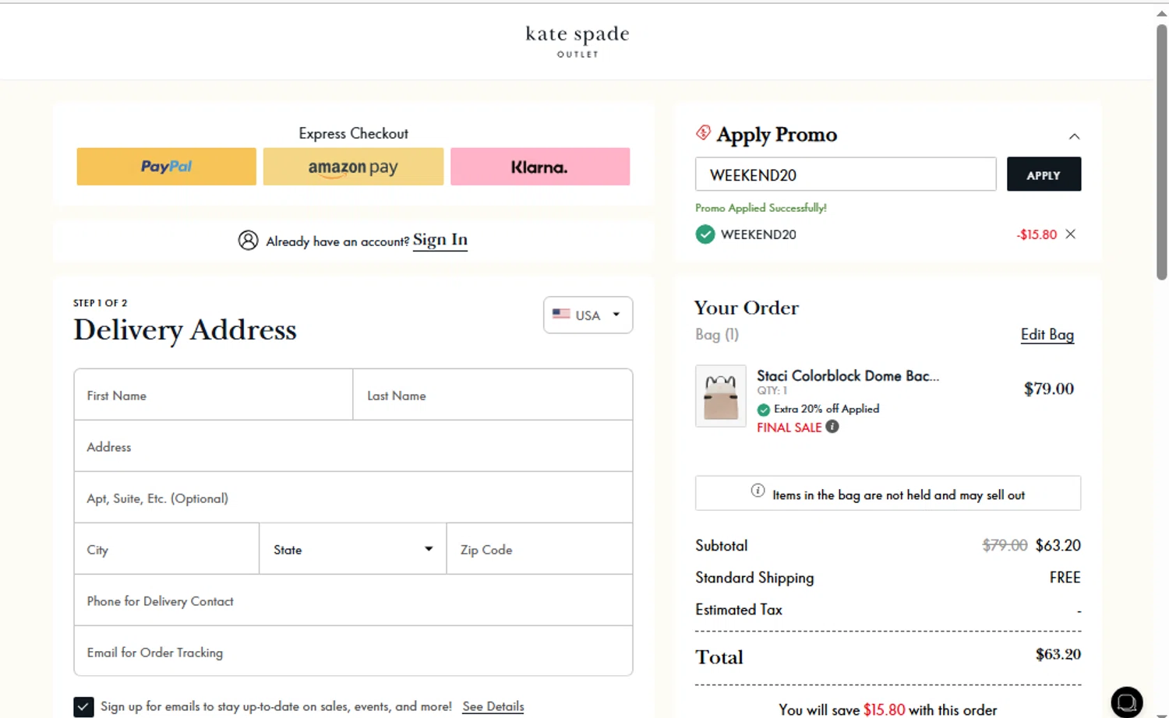Click the City field

pos(166,549)
